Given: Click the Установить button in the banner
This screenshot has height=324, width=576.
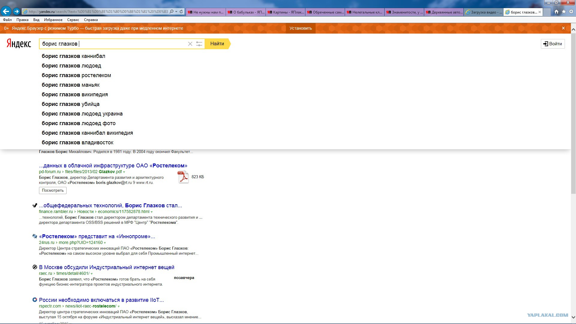Looking at the screenshot, I should click(x=301, y=28).
